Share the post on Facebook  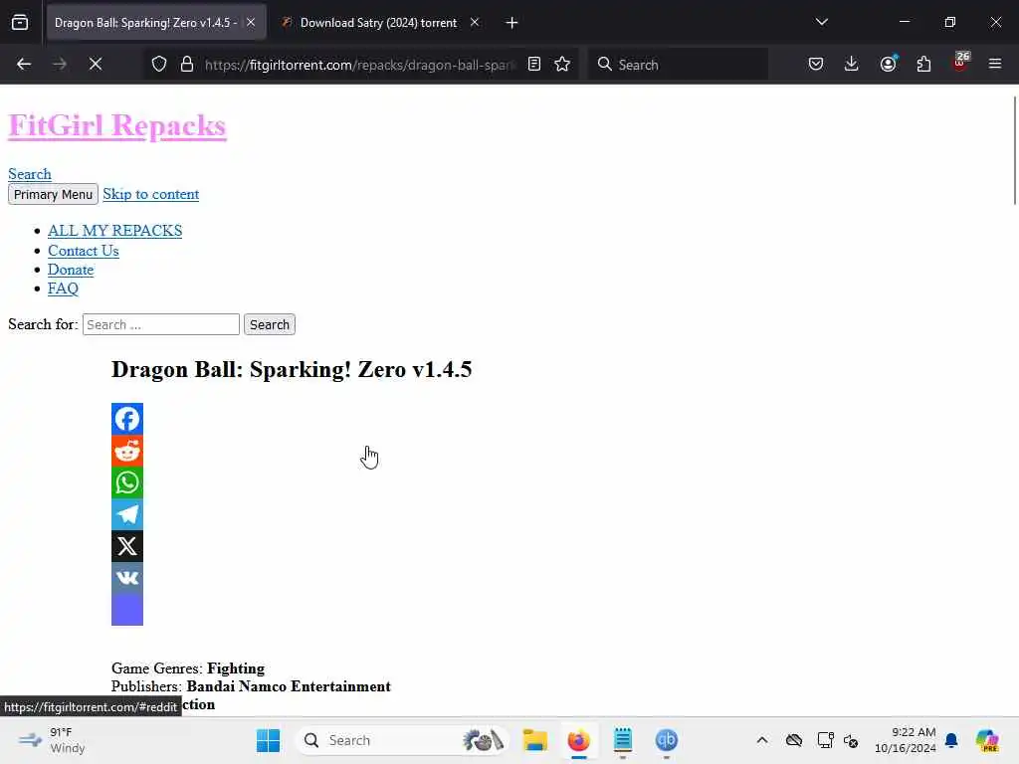tap(127, 419)
